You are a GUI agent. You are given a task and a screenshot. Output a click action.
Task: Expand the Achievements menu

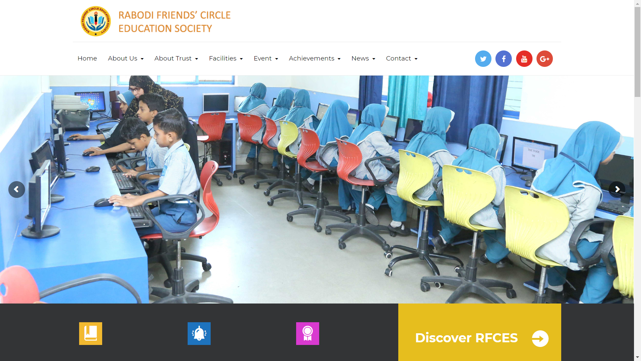click(x=314, y=58)
